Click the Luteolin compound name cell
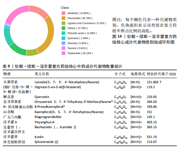 click(67, 82)
